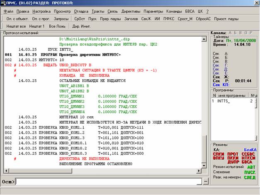Click the application icon in title bar

(3, 3)
